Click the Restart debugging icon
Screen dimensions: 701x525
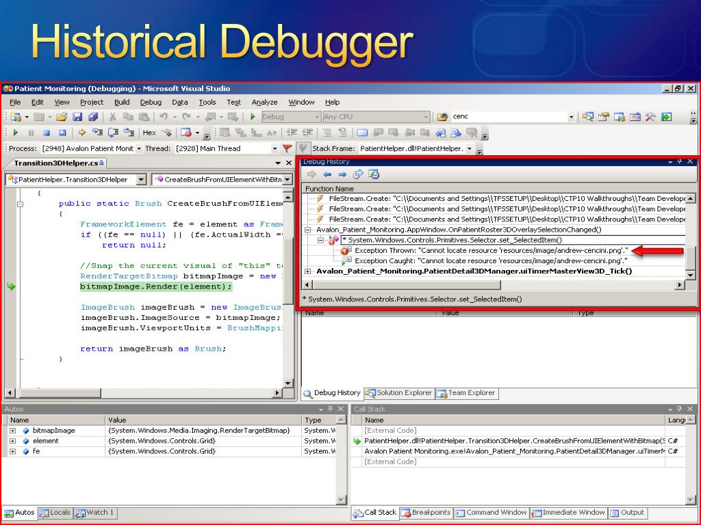[62, 133]
